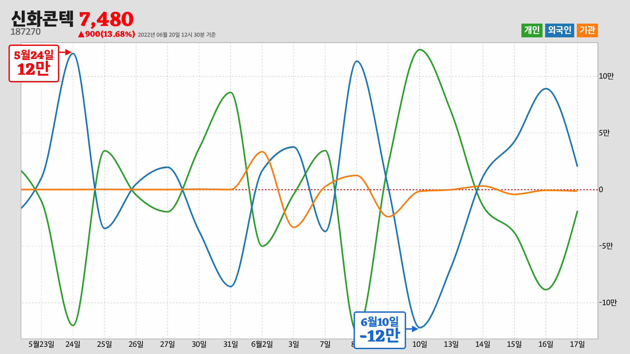Image resolution: width=630 pixels, height=354 pixels.
Task: Click the blue line peak on 16일
Action: pyautogui.click(x=546, y=88)
